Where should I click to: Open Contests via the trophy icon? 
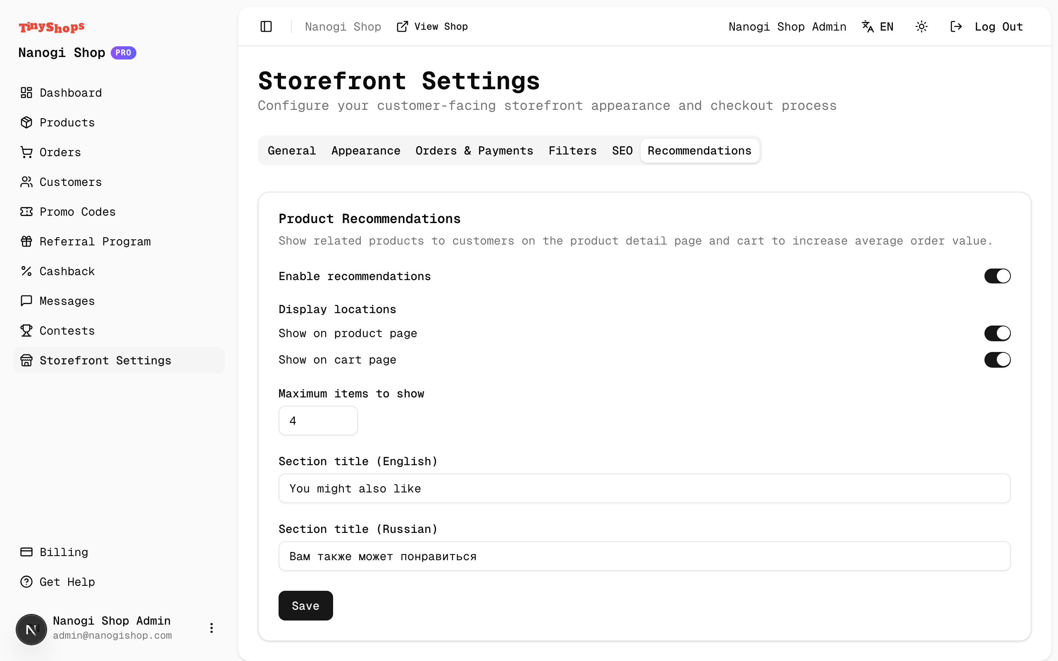tap(26, 330)
